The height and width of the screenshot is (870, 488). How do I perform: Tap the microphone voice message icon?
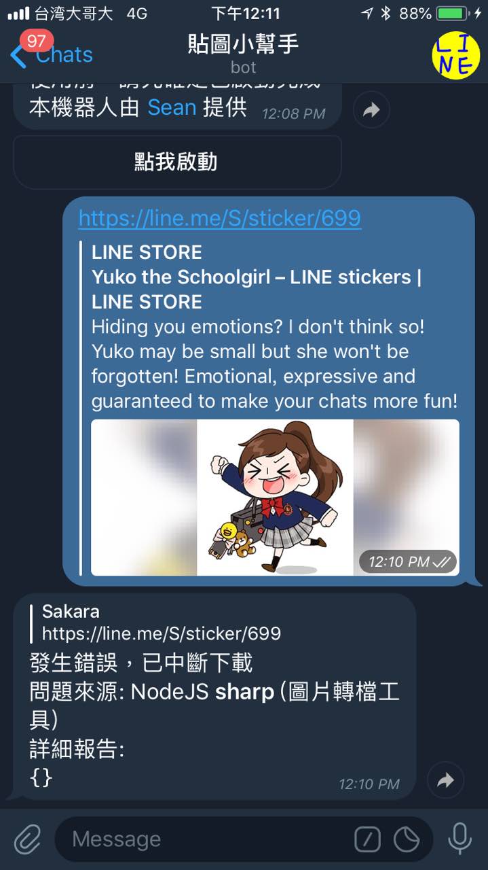(x=459, y=839)
